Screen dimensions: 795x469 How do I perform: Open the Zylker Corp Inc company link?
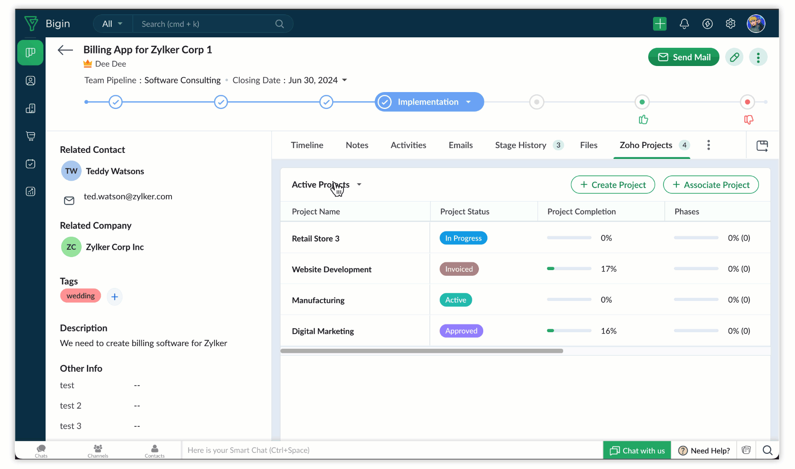pyautogui.click(x=115, y=247)
